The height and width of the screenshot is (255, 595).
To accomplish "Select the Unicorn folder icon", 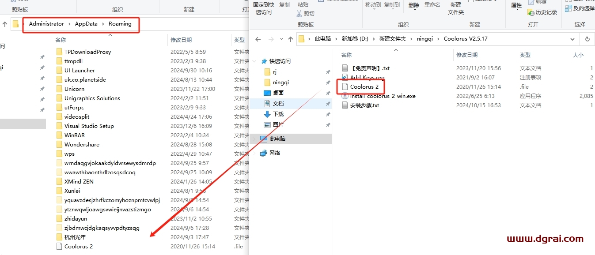I will click(60, 89).
